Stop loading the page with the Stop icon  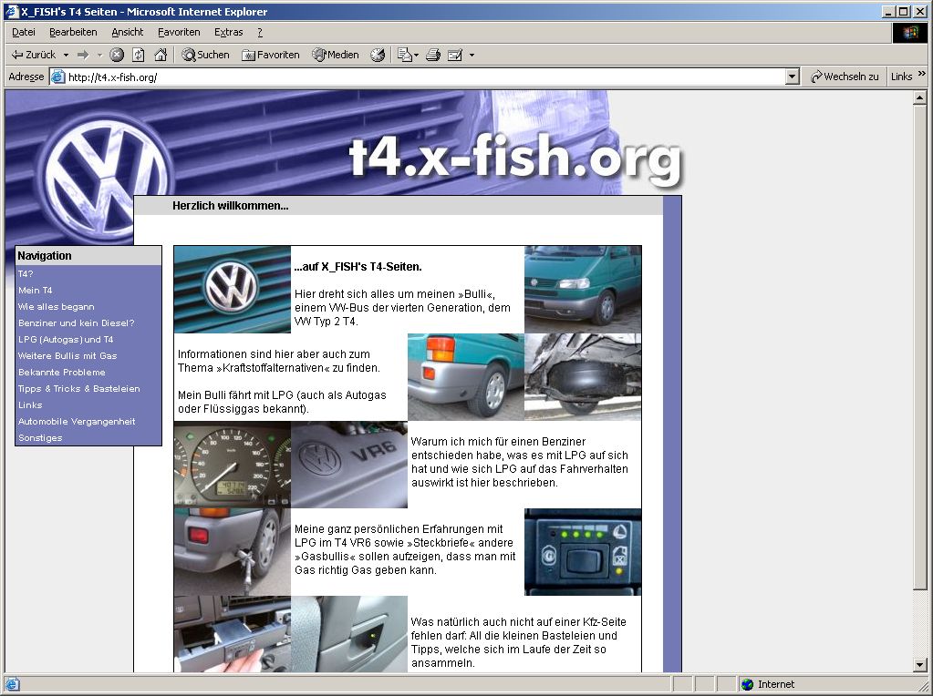[x=118, y=55]
